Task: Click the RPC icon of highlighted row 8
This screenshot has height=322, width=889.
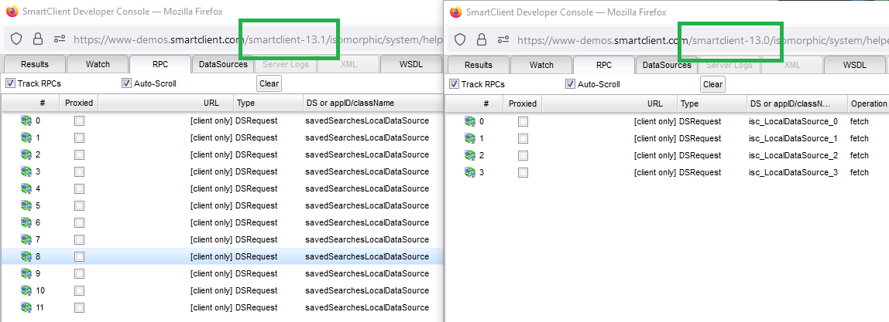Action: click(26, 256)
